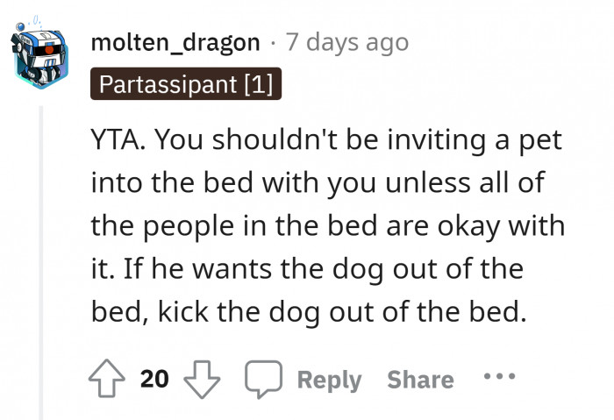Click the dot separator before the timestamp
This screenshot has height=420, width=614.
coord(273,41)
